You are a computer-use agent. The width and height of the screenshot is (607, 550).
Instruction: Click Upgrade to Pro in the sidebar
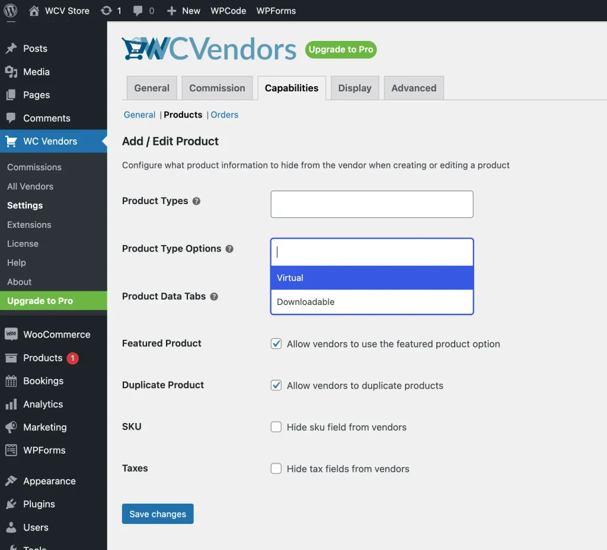click(53, 301)
